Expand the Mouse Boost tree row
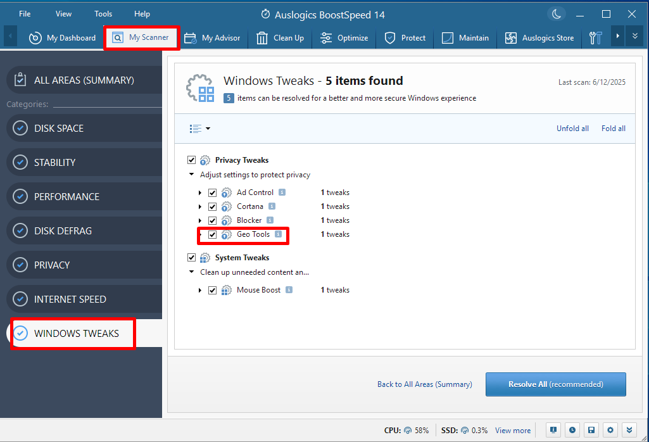This screenshot has width=649, height=442. pos(200,291)
